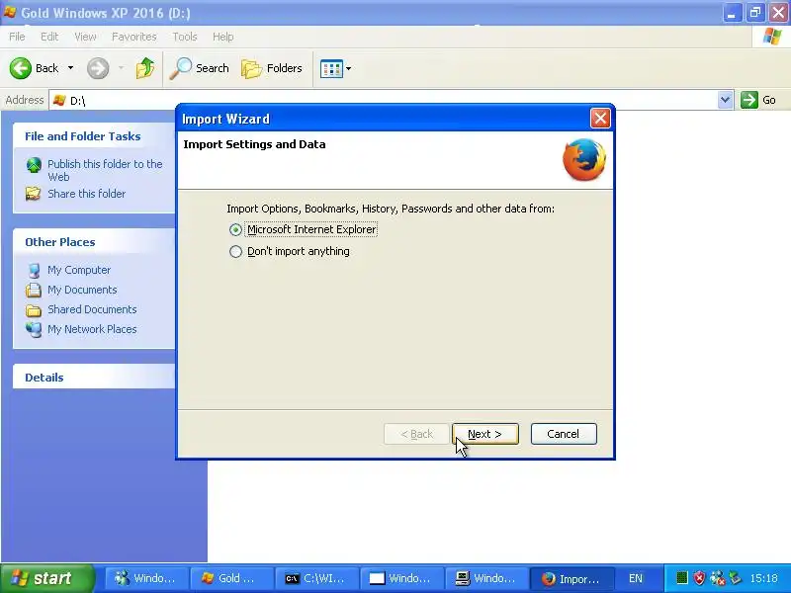Click the Shared Documents folder icon
The height and width of the screenshot is (593, 791).
tap(34, 309)
